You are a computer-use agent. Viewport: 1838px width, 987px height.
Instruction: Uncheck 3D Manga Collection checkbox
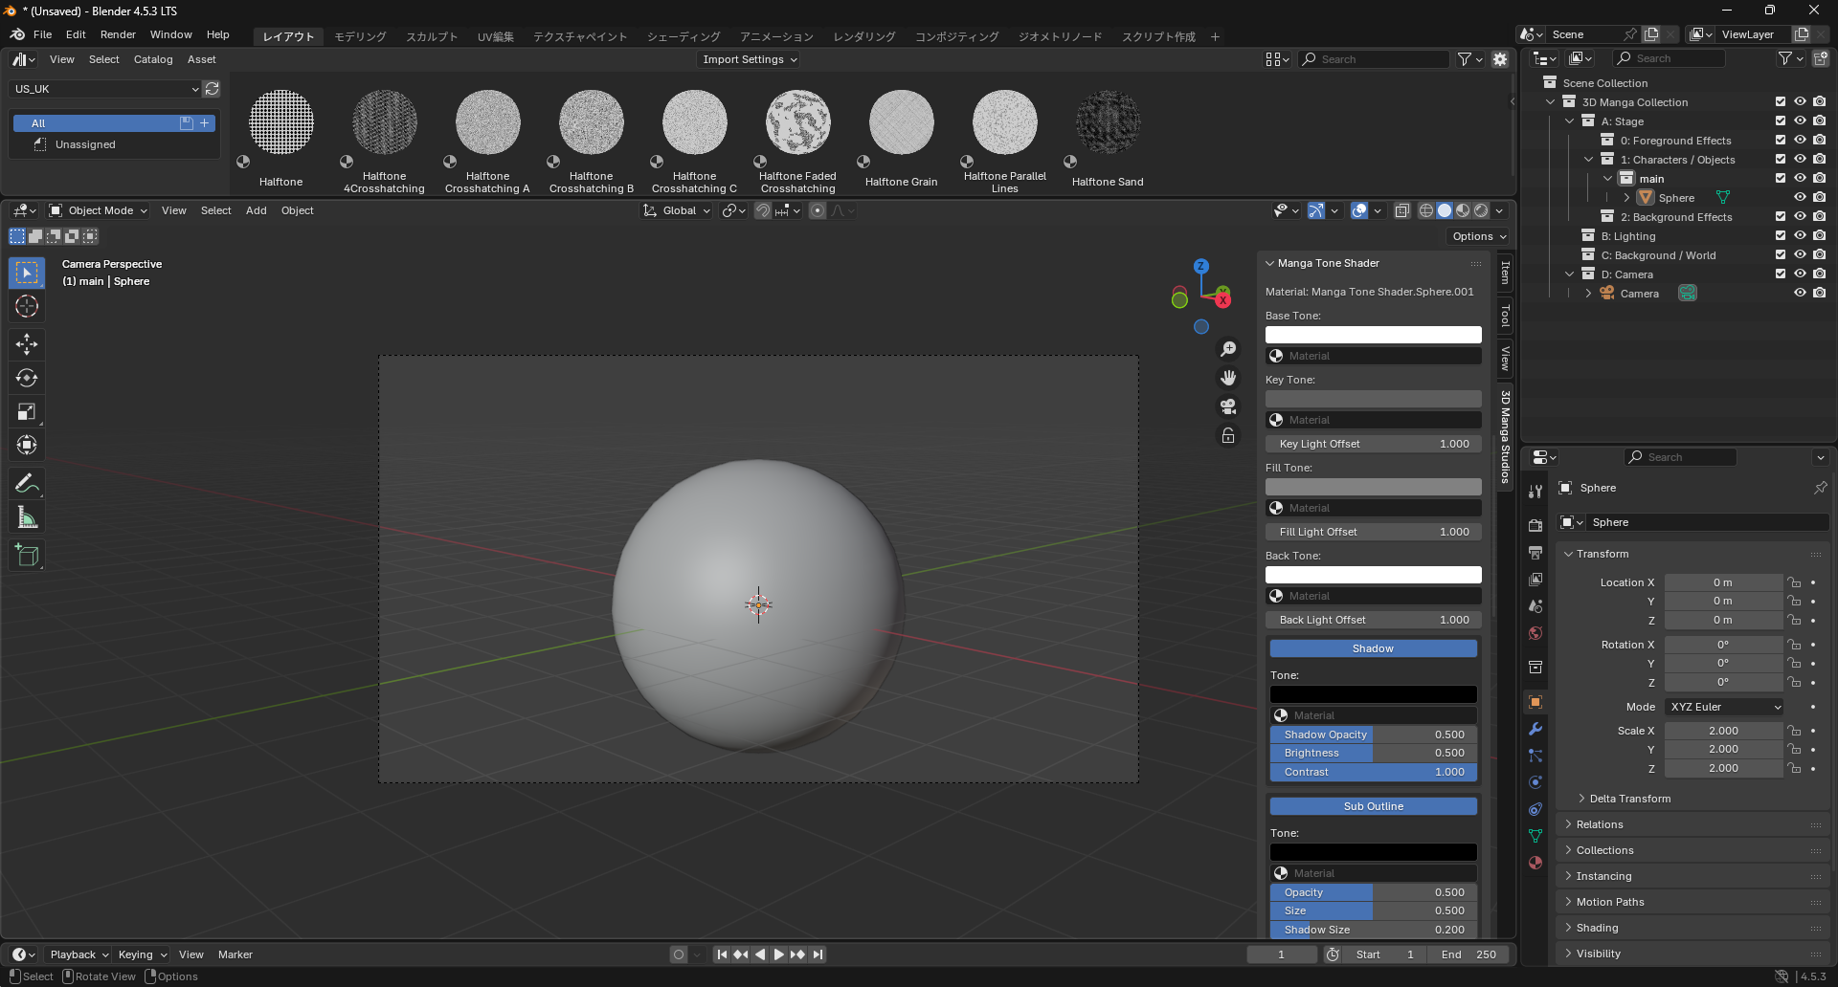pos(1781,102)
